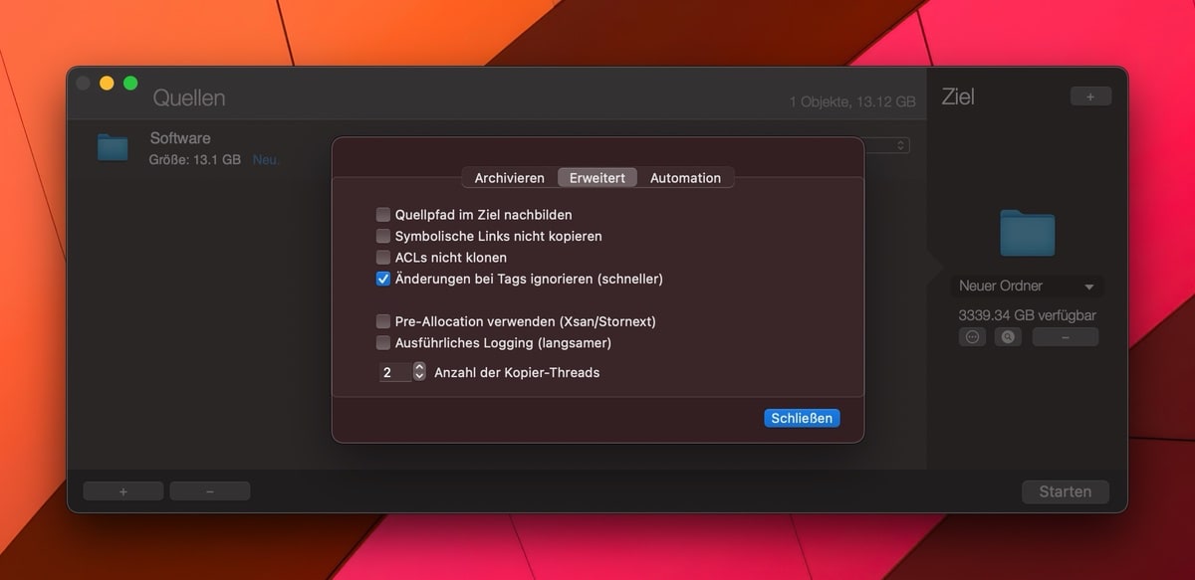Enable Pre-Allocation verwenden option
The height and width of the screenshot is (580, 1195).
pos(383,321)
